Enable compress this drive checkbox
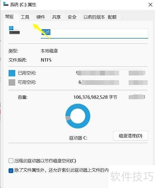This screenshot has height=188, width=155. (11, 161)
